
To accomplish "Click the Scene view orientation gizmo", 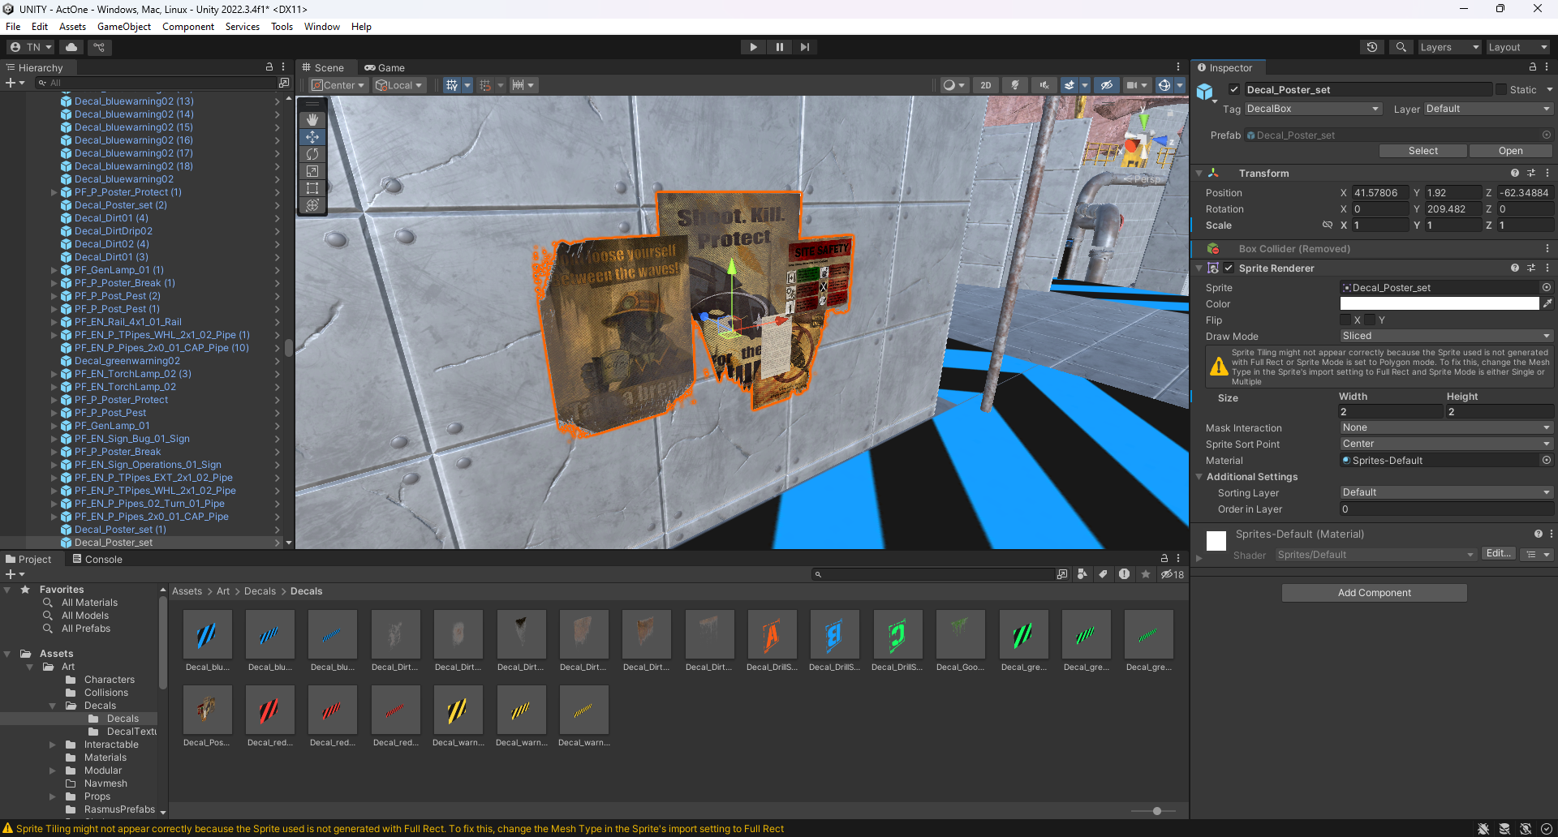I will pyautogui.click(x=1143, y=144).
